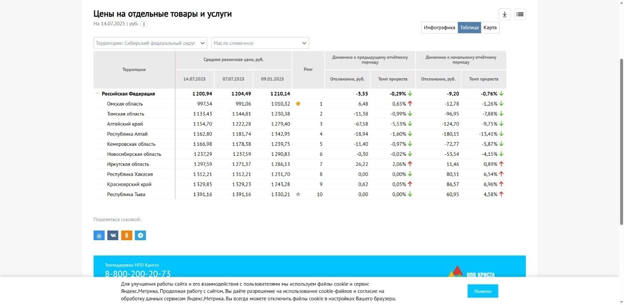
Task: Click the download icon button
Action: [x=505, y=15]
